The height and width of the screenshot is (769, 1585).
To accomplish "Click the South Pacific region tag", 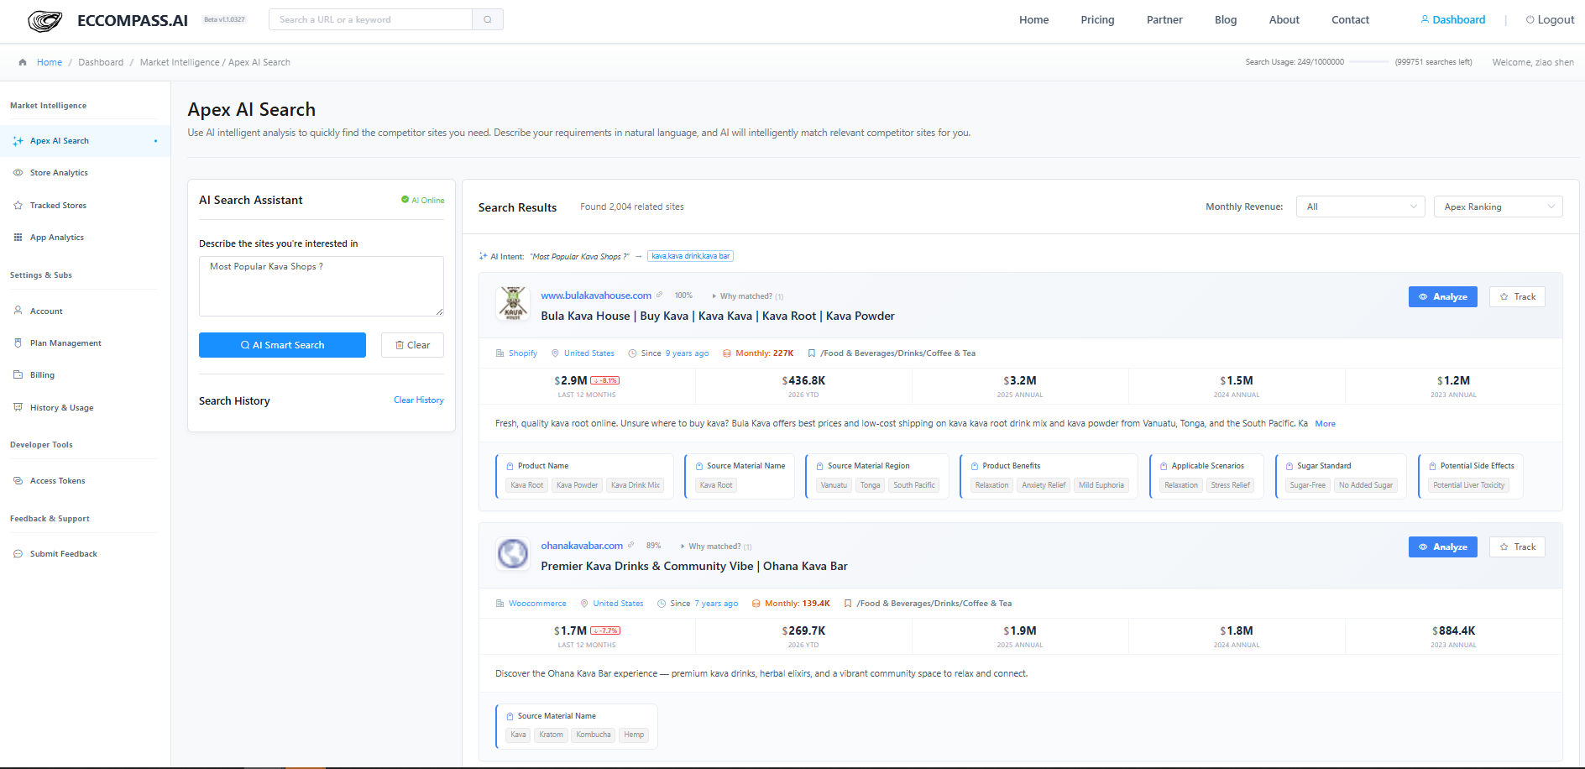I will pos(914,485).
